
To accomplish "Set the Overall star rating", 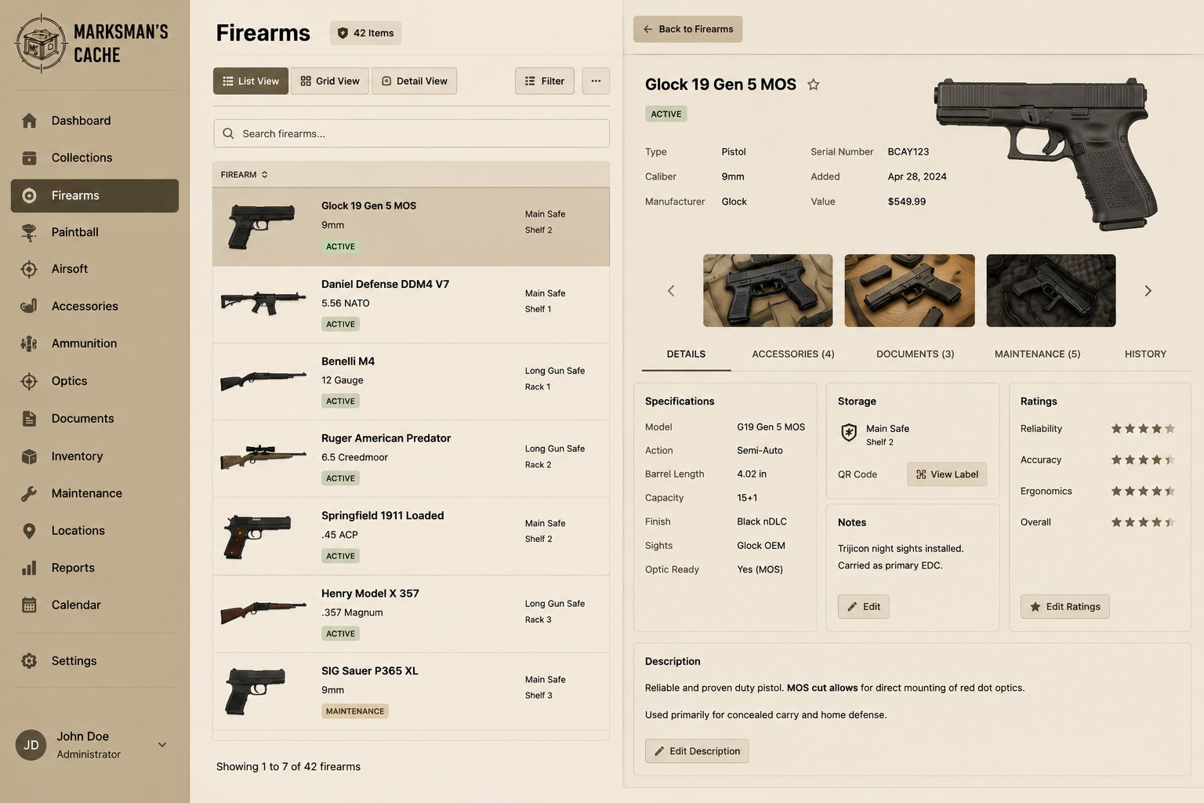I will pos(1143,522).
